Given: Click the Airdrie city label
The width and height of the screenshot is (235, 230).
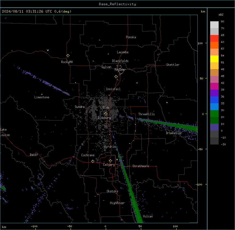Looking at the screenshot, I should (x=110, y=147).
